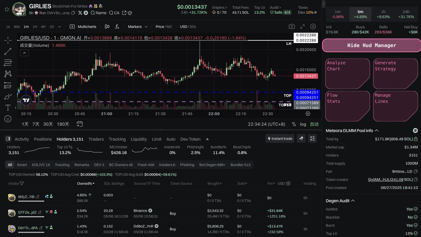This screenshot has width=421, height=237.
Task: Click Generate Strategy button
Action: [x=396, y=74]
